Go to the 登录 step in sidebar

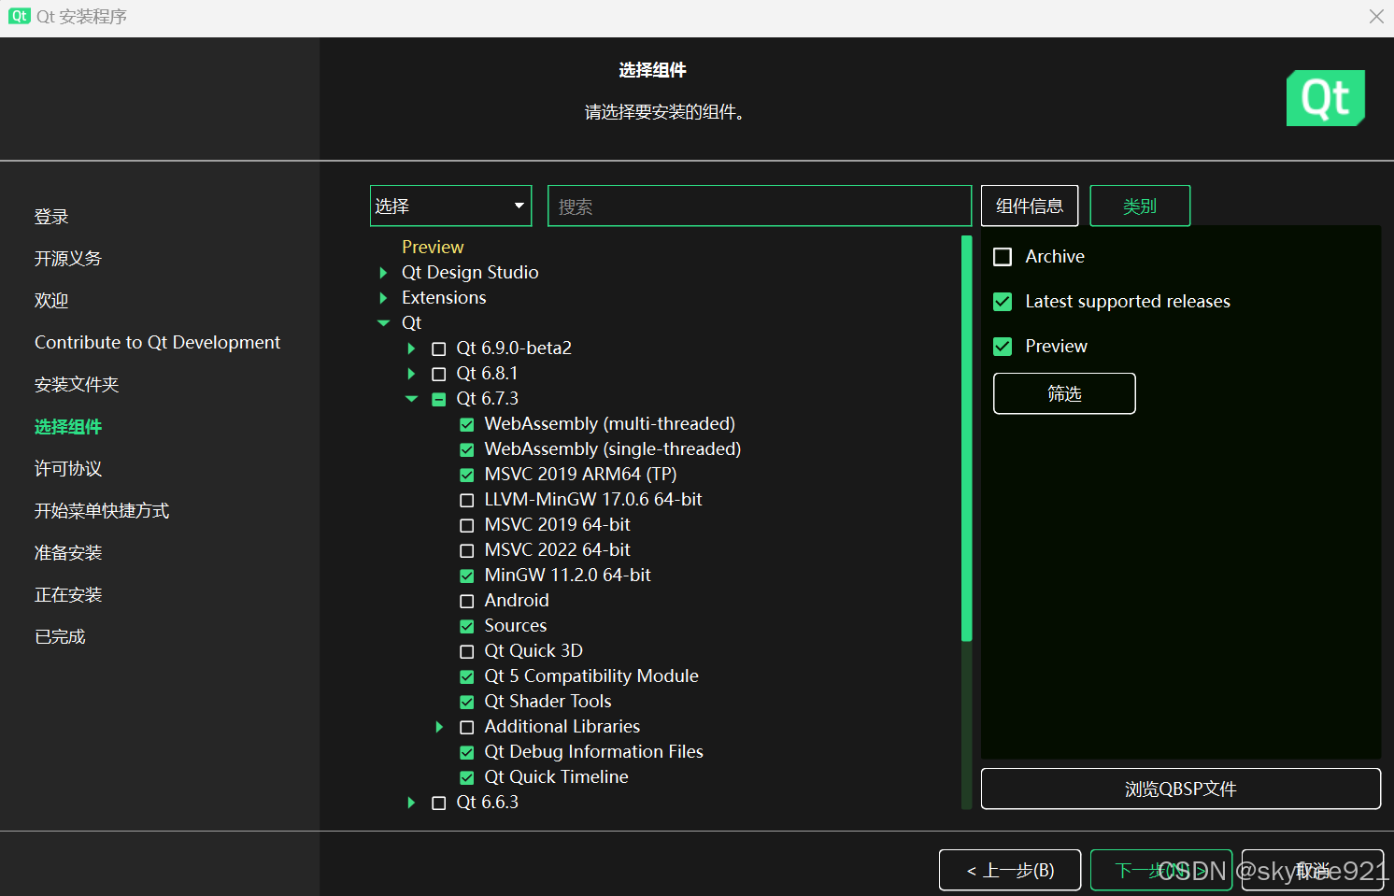tap(51, 217)
